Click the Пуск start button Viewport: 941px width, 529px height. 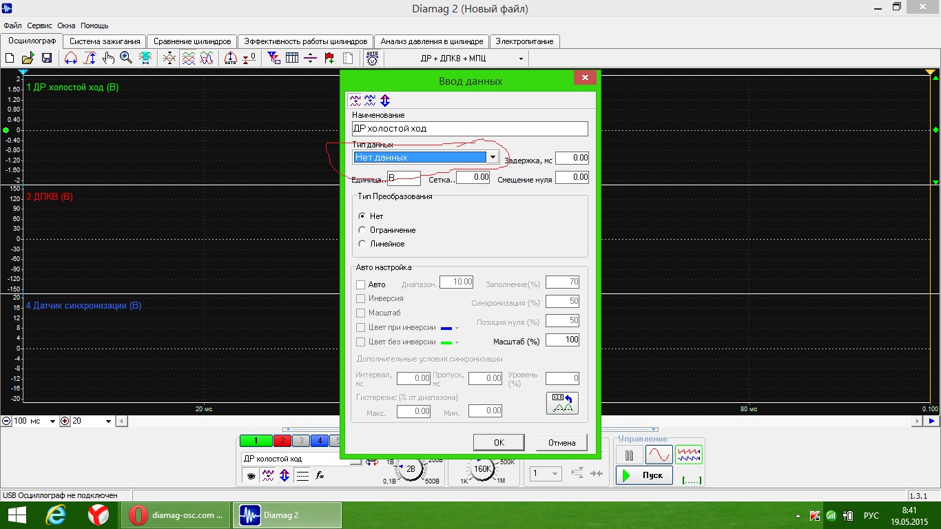click(x=644, y=475)
